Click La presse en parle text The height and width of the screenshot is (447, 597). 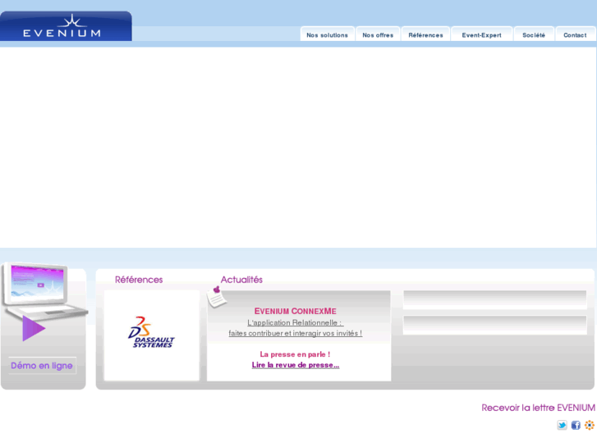[295, 354]
